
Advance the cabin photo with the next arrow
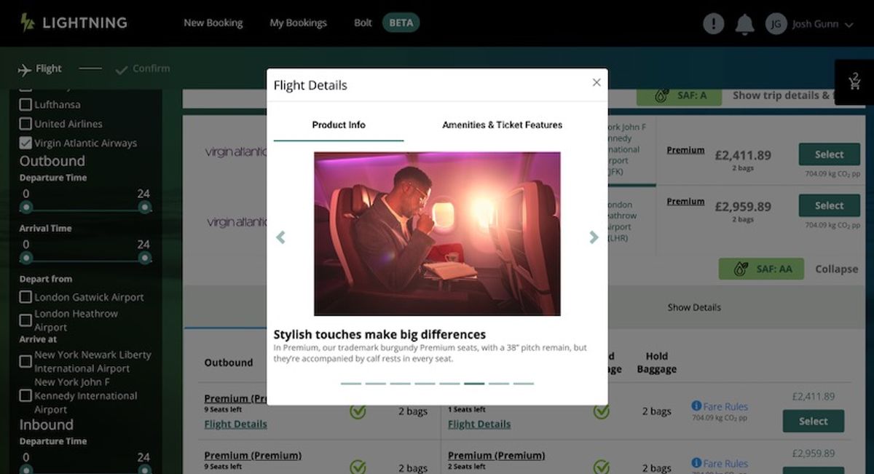593,237
